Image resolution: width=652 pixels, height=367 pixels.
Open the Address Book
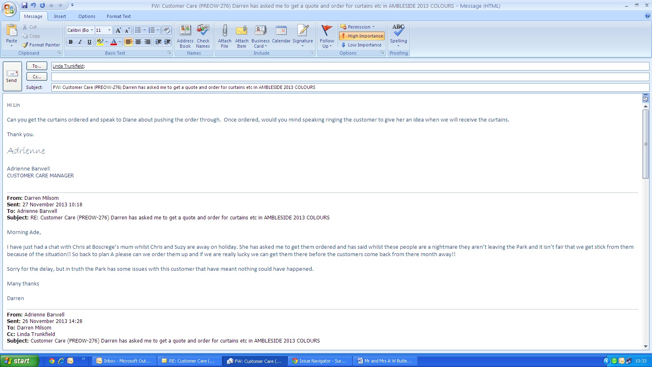pyautogui.click(x=185, y=36)
